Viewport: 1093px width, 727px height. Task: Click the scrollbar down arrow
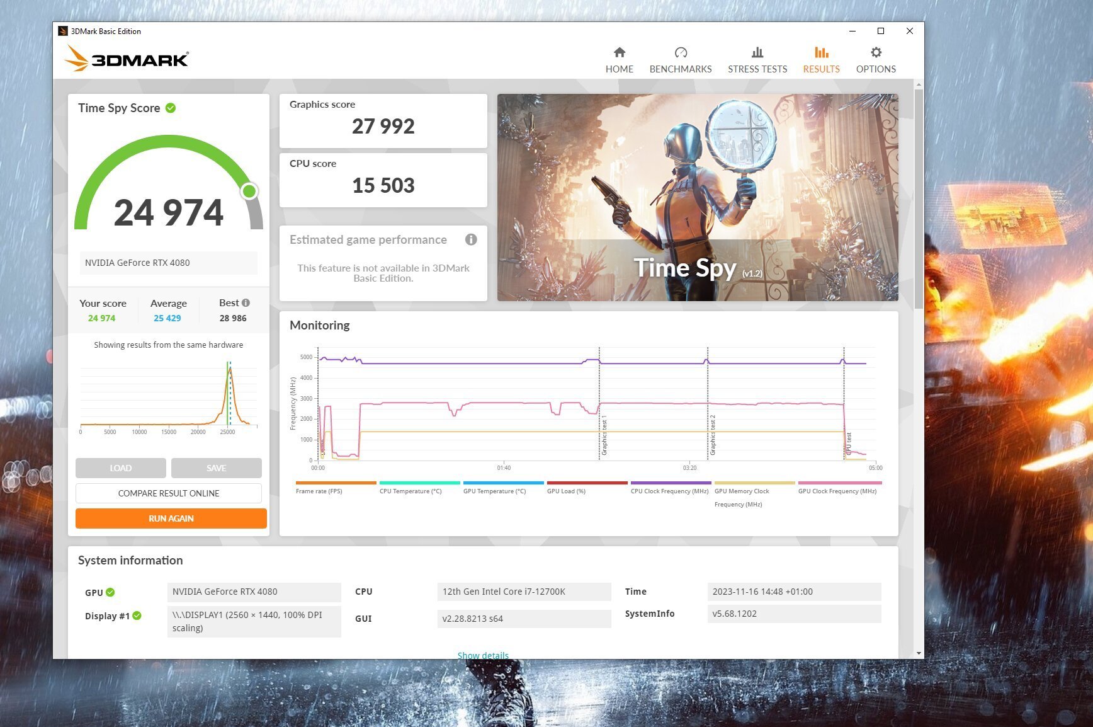(x=919, y=654)
